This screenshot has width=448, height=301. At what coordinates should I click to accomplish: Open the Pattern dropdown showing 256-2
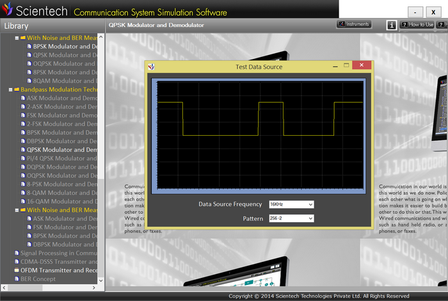tap(291, 218)
